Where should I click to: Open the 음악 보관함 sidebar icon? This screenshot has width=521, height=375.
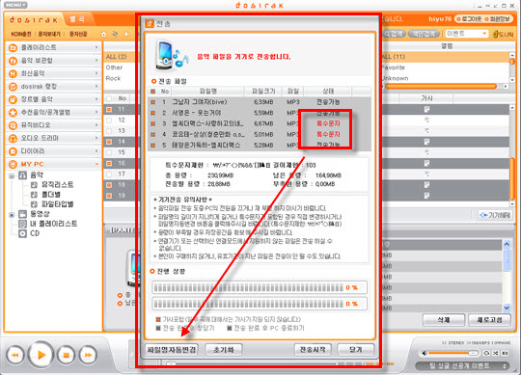[13, 61]
